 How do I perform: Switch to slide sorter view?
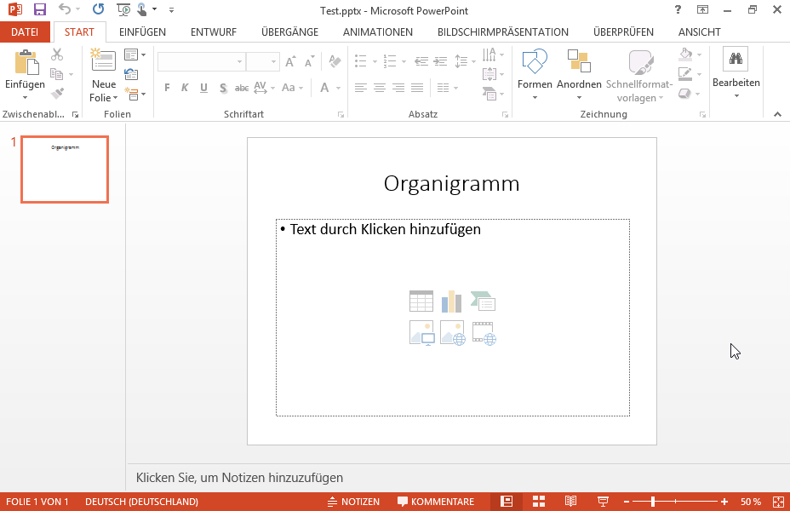click(x=539, y=502)
